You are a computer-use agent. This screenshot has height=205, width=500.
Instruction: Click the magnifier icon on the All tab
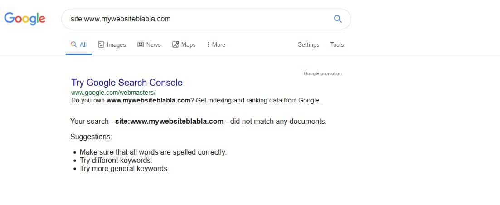(x=73, y=44)
